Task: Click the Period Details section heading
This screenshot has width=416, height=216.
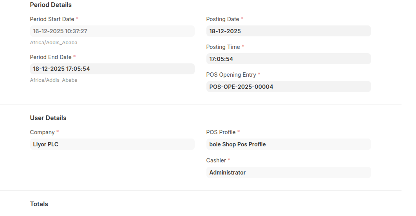Action: [x=51, y=5]
